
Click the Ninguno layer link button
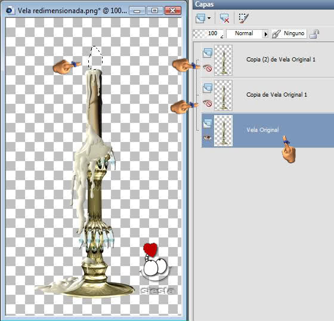[289, 33]
